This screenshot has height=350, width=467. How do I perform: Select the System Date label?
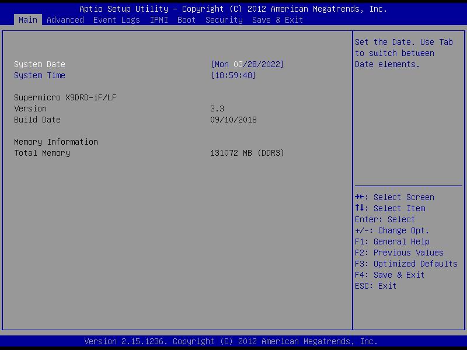(x=40, y=64)
